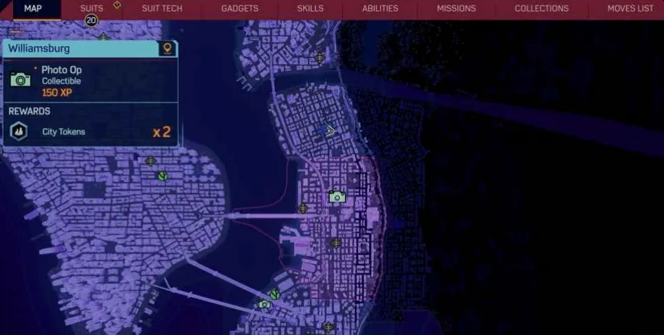Click the REWARDS heading
This screenshot has height=335, width=664.
pyautogui.click(x=30, y=111)
